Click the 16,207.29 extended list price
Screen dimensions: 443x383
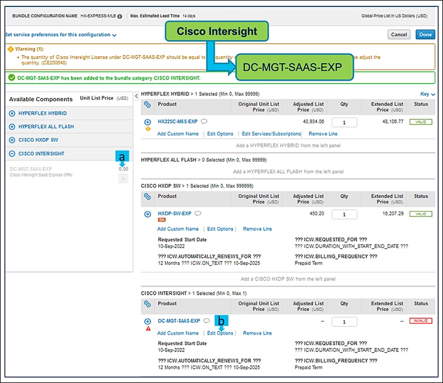[x=393, y=213]
